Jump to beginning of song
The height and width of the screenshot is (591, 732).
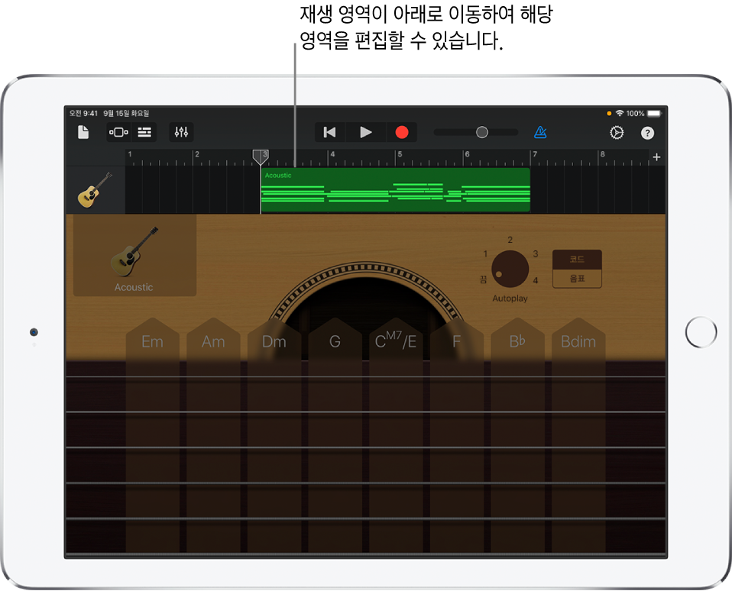[329, 132]
